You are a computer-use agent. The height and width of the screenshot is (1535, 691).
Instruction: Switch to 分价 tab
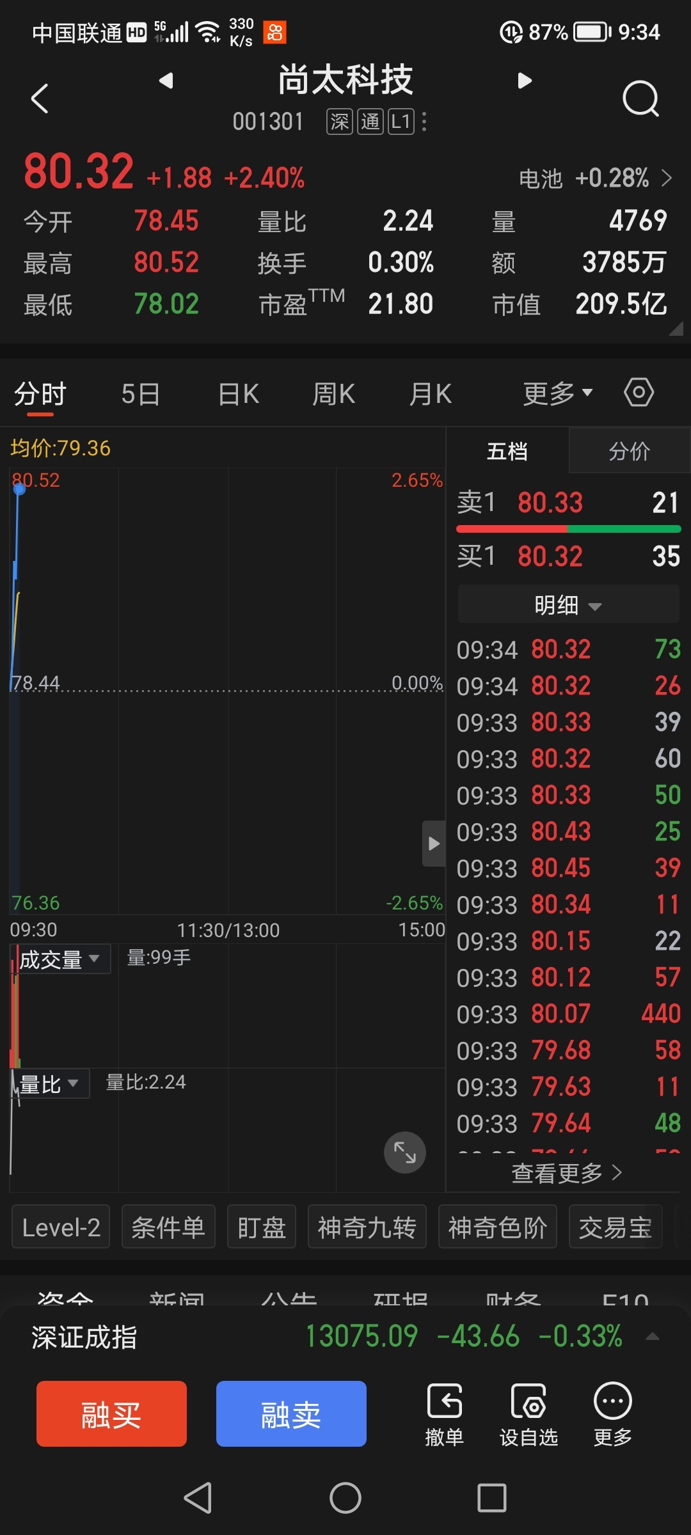point(630,451)
